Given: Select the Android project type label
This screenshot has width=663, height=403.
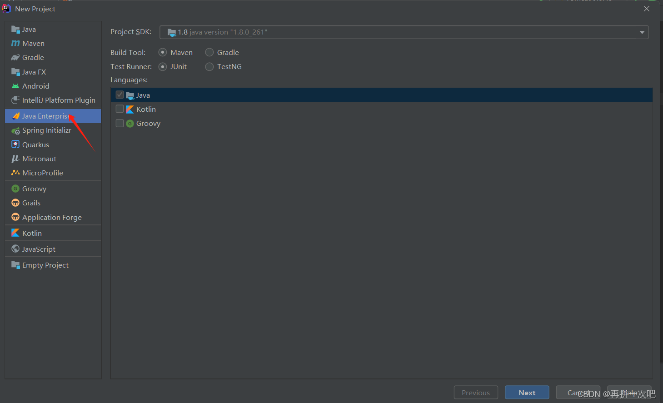Looking at the screenshot, I should coord(36,86).
